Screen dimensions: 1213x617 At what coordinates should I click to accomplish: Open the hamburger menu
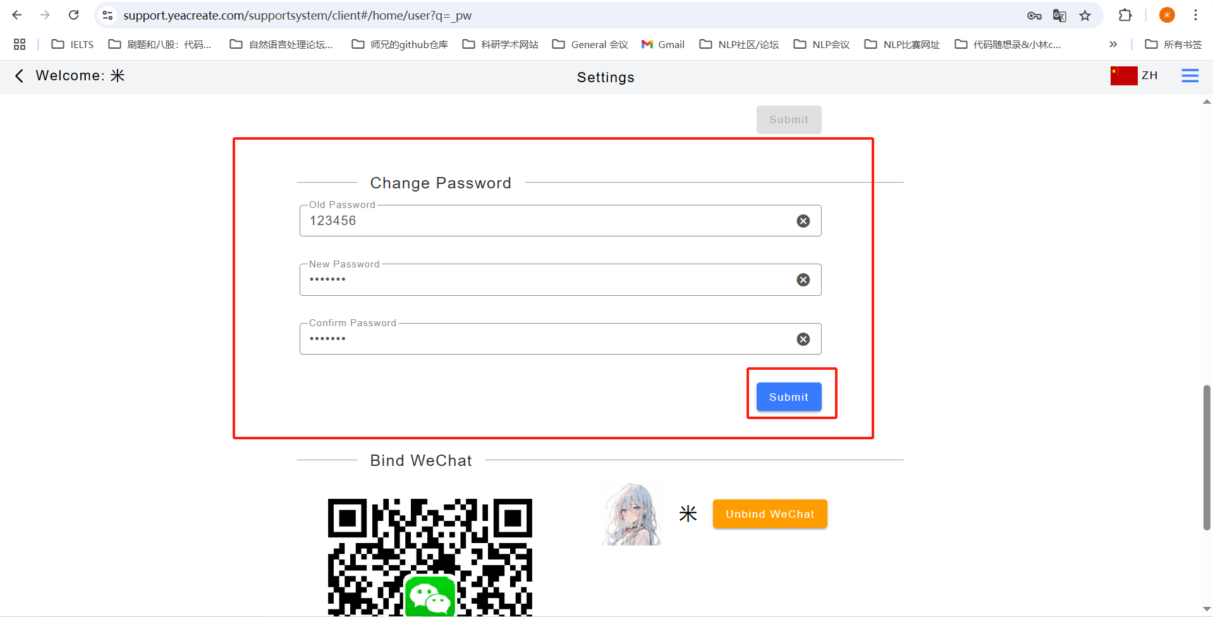[1190, 76]
